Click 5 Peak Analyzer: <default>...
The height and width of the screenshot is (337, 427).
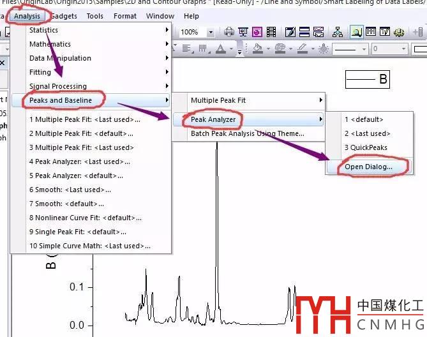click(x=91, y=176)
